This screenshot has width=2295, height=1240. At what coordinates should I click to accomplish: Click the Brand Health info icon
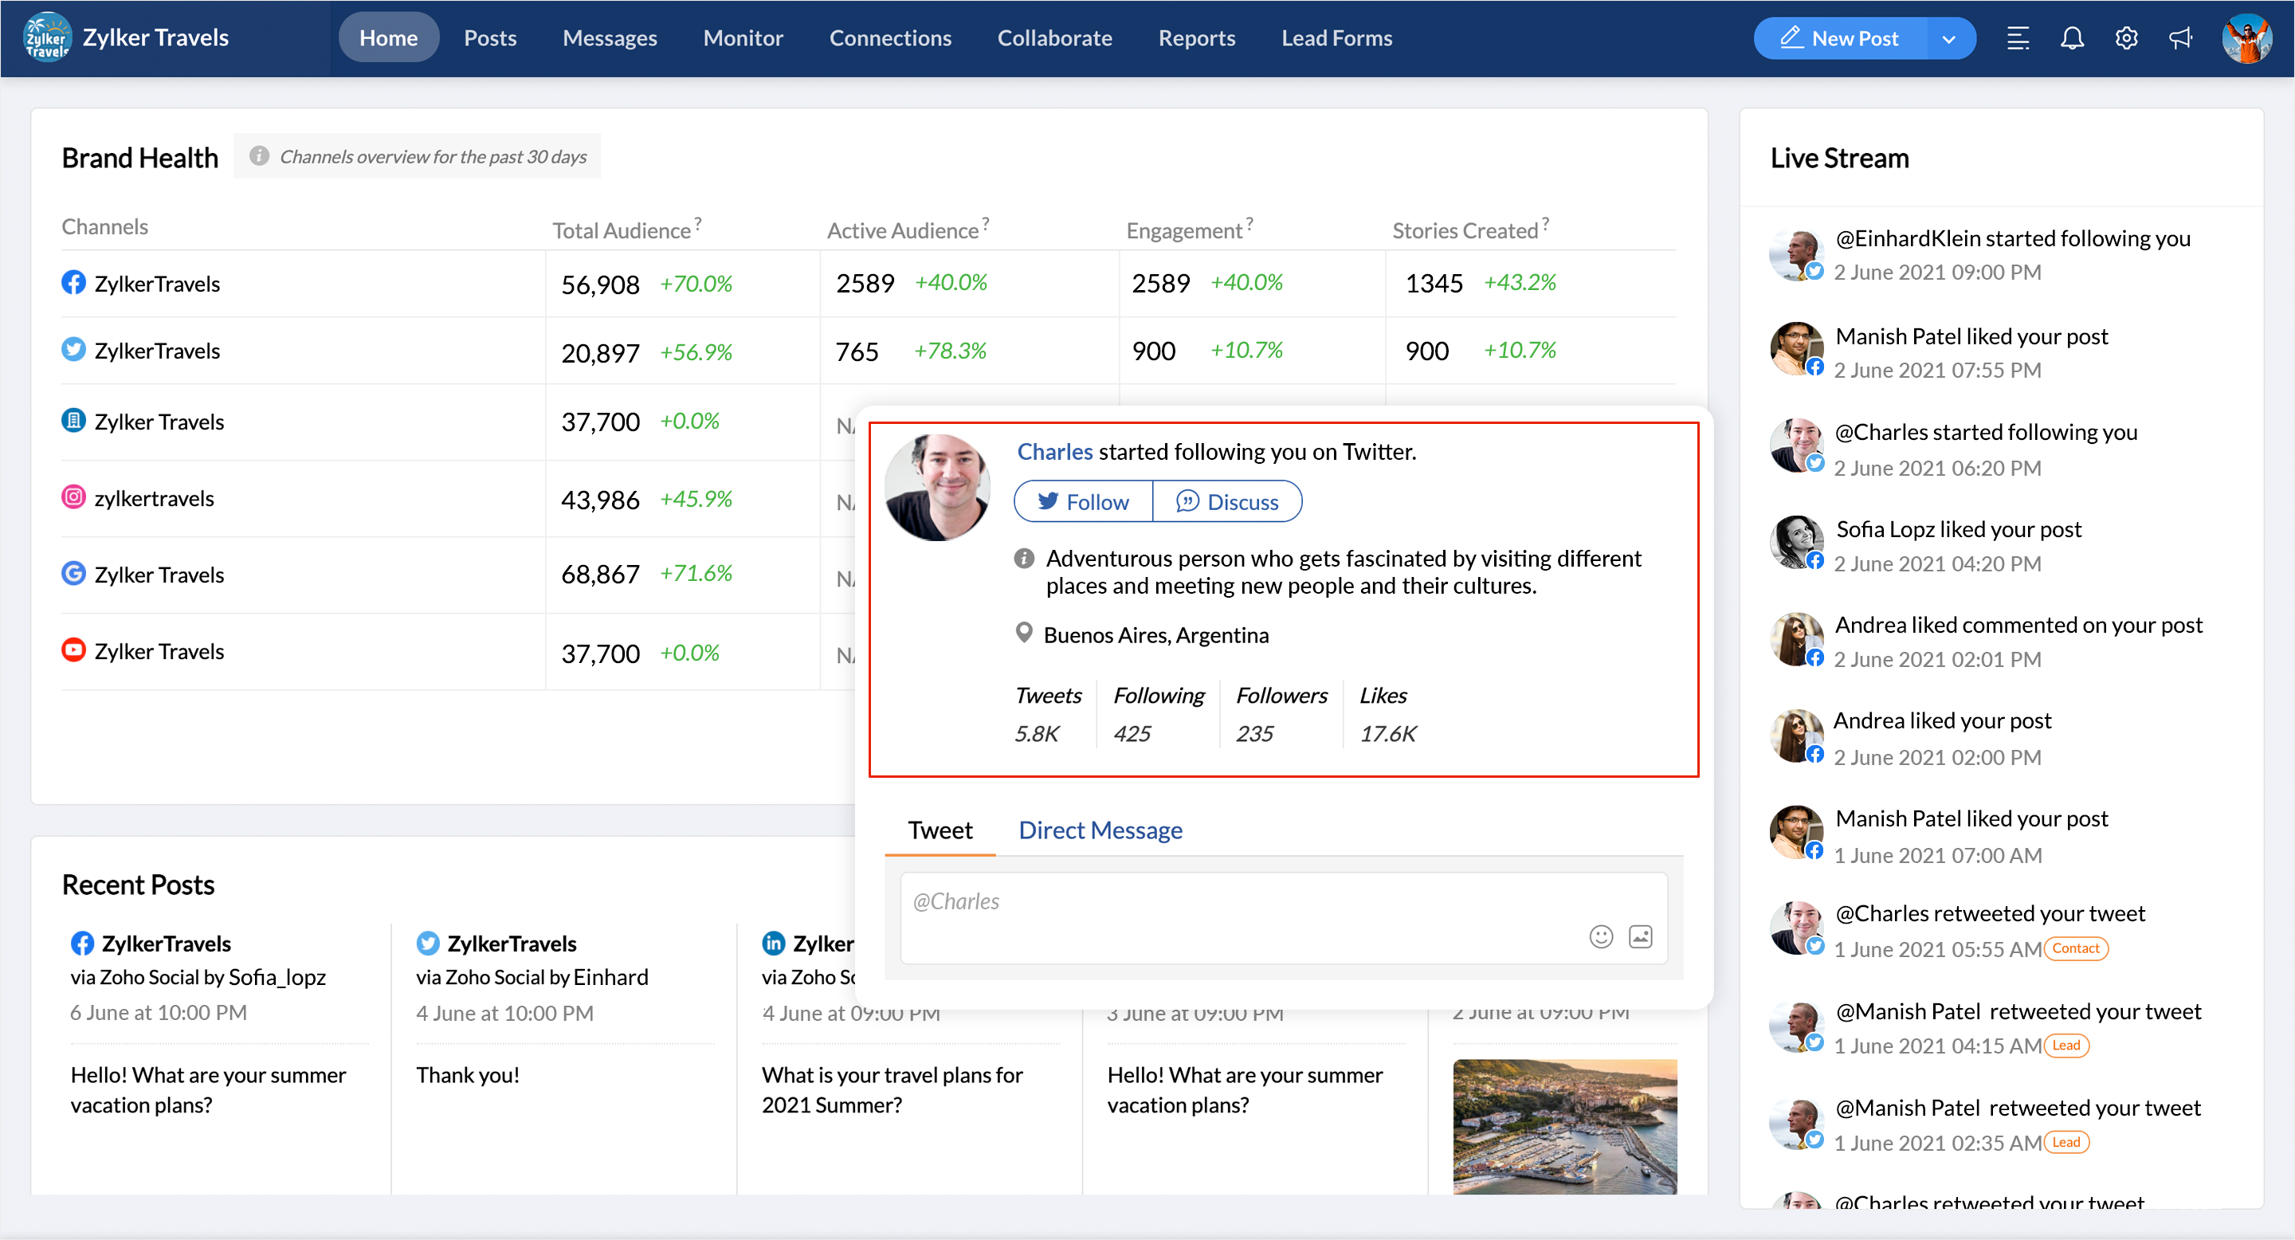(x=258, y=156)
